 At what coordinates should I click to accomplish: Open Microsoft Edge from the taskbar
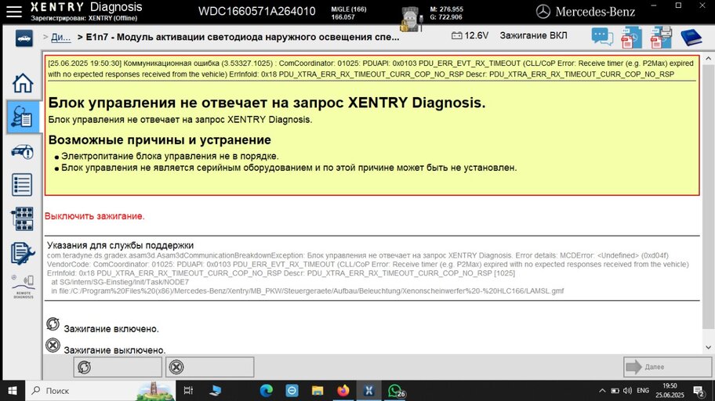point(267,391)
